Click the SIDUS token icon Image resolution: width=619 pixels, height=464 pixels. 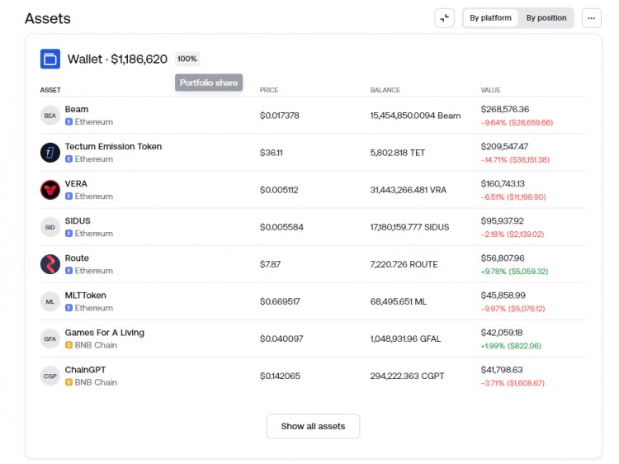click(50, 227)
